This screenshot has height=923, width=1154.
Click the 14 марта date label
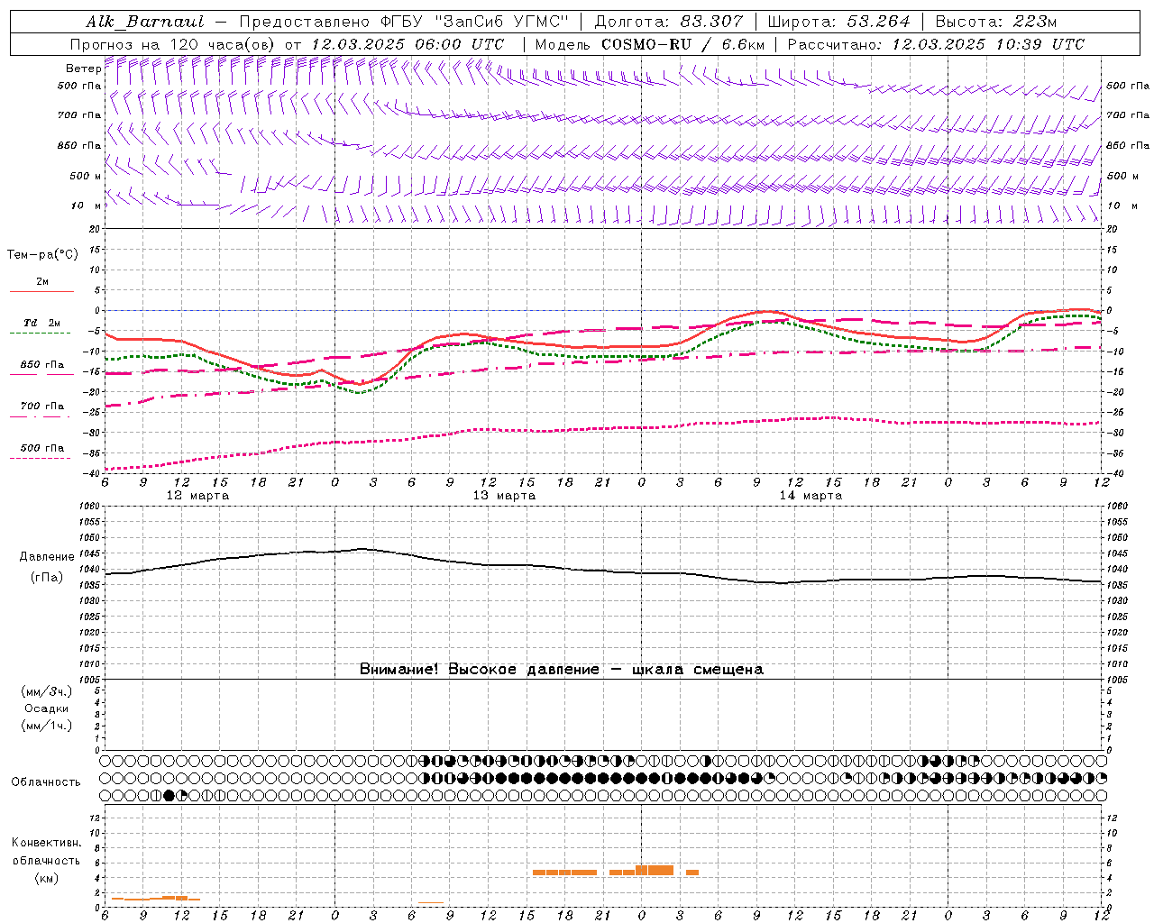tap(811, 496)
